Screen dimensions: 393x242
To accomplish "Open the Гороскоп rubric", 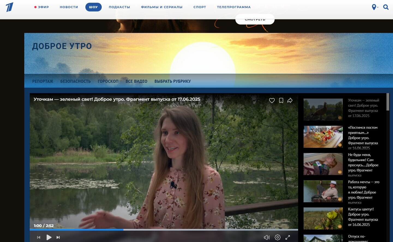I will (x=108, y=81).
